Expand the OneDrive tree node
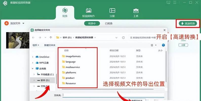 click(x=33, y=57)
